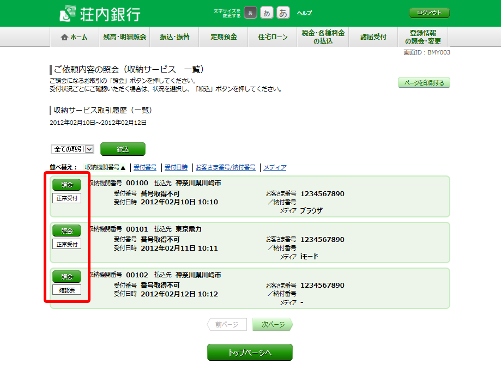Select the large font size button
This screenshot has width=501, height=370.
[283, 13]
